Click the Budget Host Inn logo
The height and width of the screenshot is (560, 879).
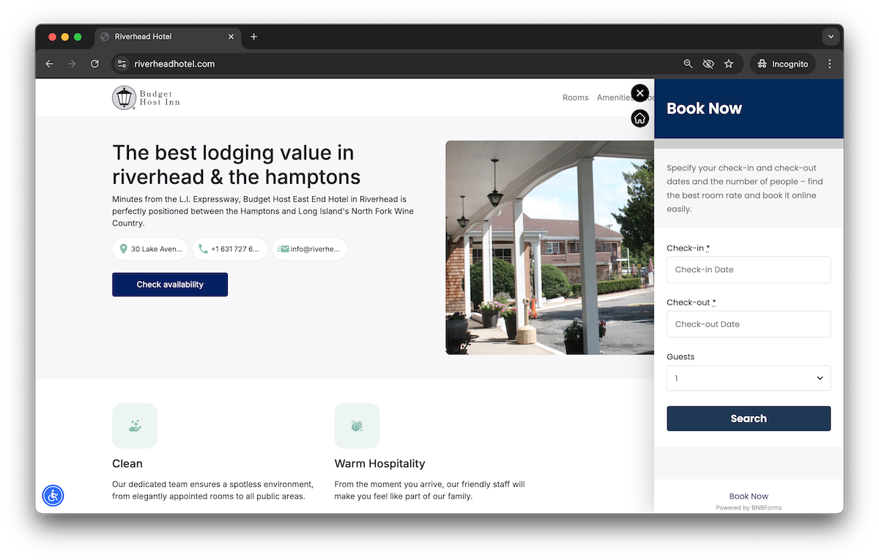coord(146,98)
